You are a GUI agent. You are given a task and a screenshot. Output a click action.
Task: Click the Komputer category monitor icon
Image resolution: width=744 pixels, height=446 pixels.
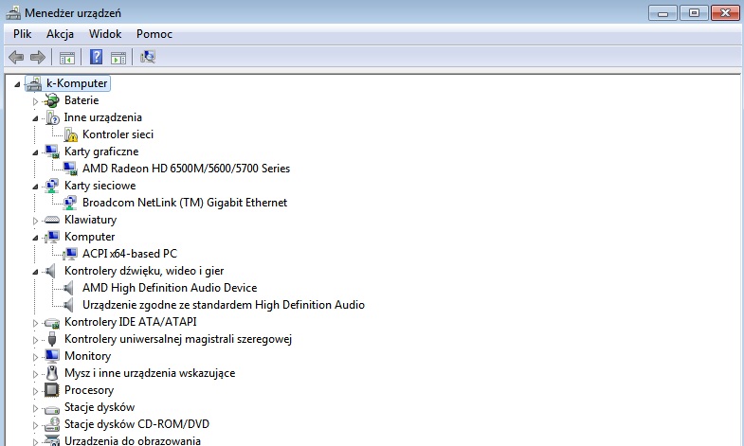pos(51,237)
